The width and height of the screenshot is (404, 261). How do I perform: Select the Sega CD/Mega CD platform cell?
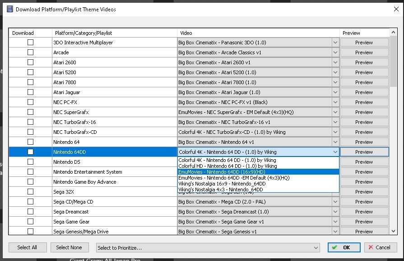tap(115, 202)
